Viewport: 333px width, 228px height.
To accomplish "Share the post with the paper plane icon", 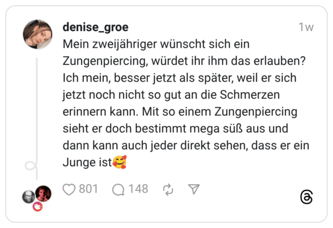I will (194, 189).
